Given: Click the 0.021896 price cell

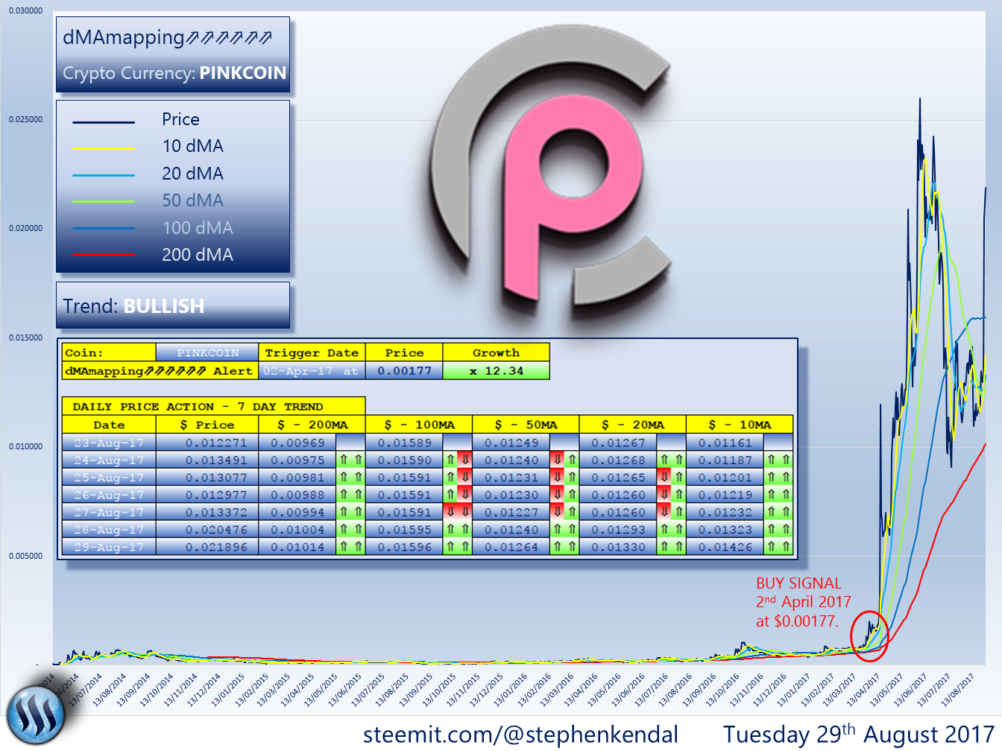Looking at the screenshot, I should 207,547.
